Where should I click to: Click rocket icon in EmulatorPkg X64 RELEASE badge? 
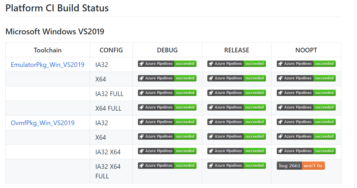click(211, 78)
